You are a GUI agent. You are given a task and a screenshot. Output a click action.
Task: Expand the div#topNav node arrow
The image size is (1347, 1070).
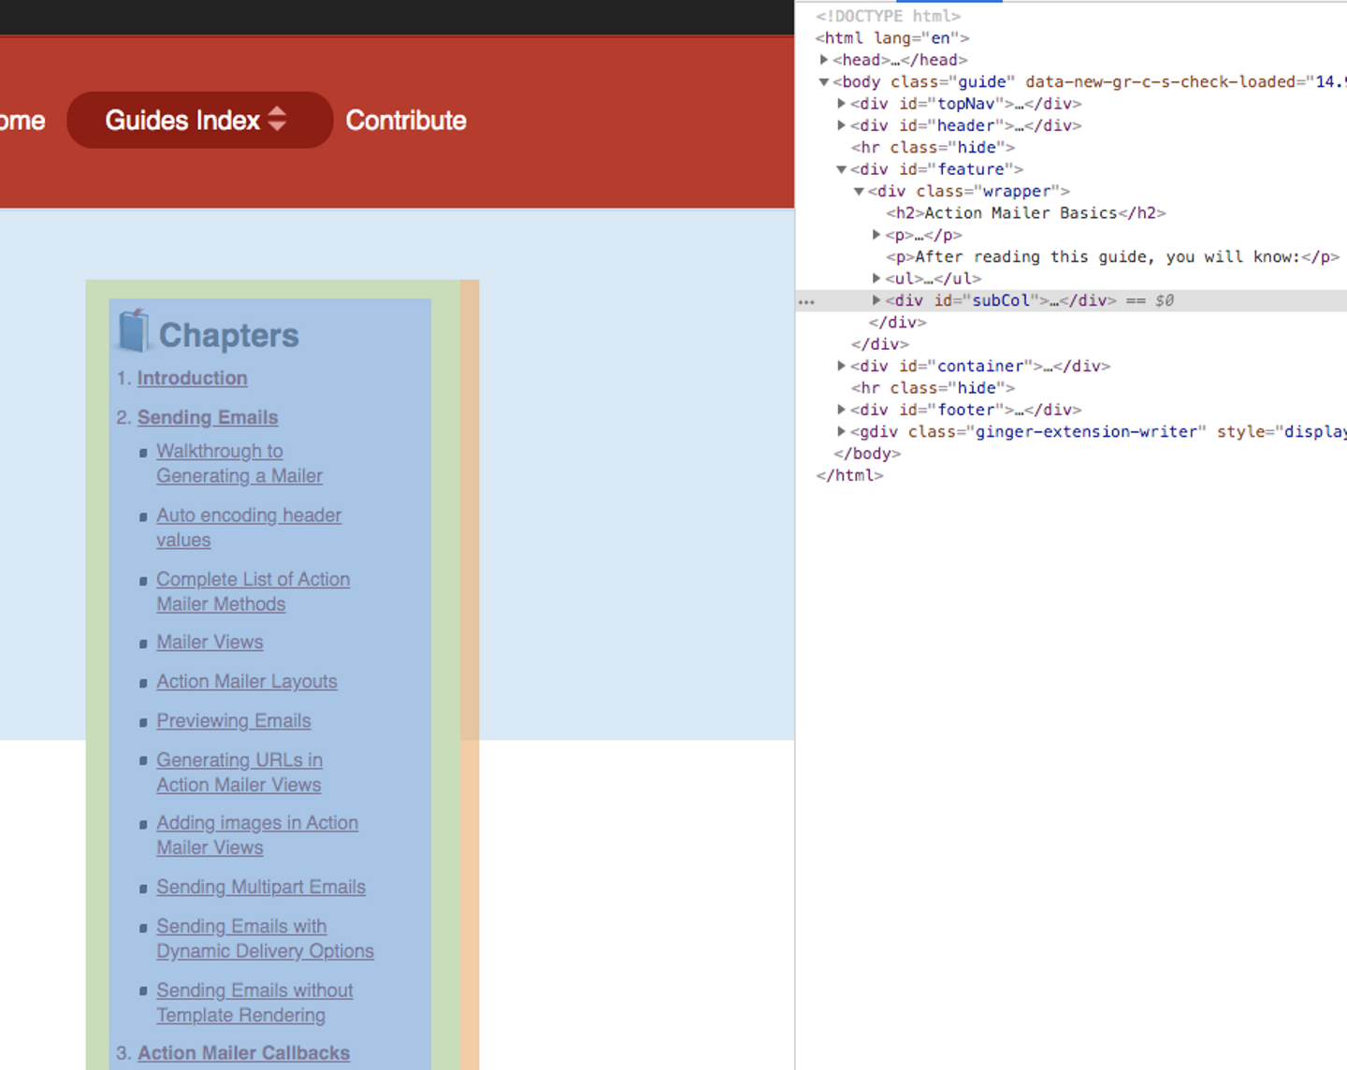(842, 104)
